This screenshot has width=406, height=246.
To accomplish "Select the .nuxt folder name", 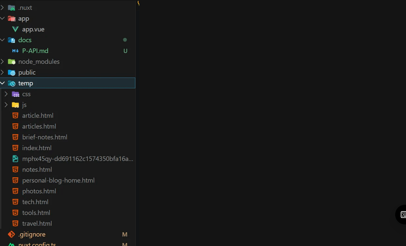I will 25,8.
